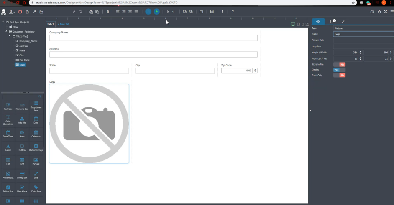Pick the Add file component
The height and width of the screenshot is (205, 394).
pos(22,120)
